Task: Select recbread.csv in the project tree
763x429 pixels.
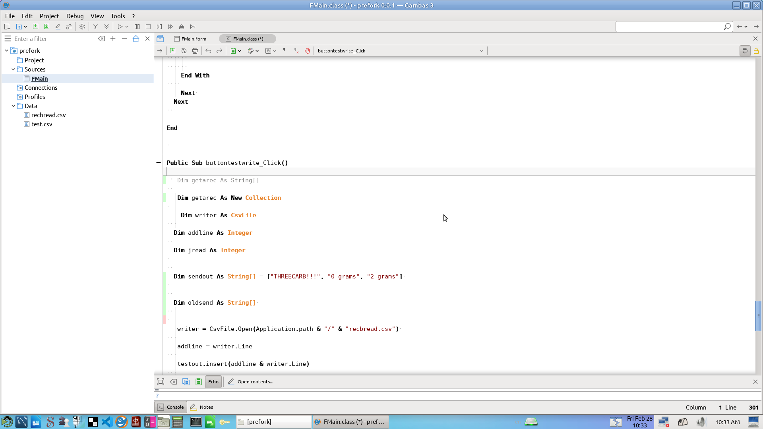Action: [48, 115]
